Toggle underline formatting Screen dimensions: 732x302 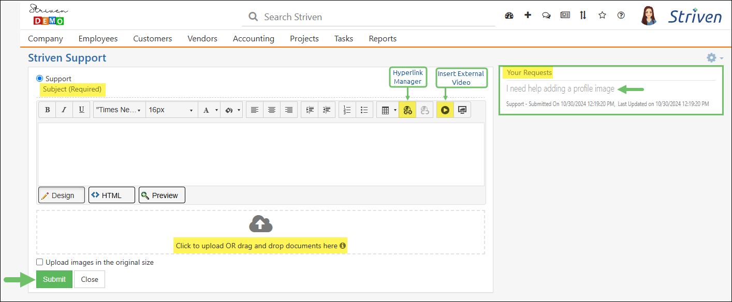coord(81,110)
